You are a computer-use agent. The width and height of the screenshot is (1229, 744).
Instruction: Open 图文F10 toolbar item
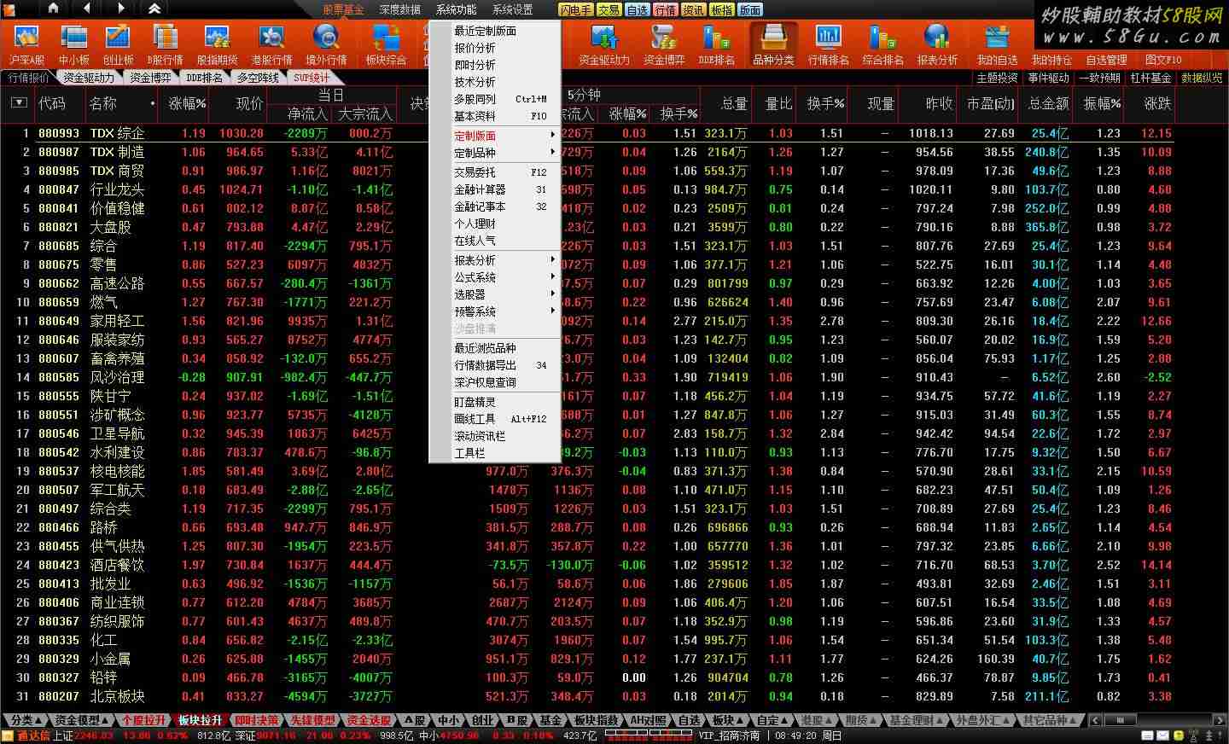pos(1163,60)
